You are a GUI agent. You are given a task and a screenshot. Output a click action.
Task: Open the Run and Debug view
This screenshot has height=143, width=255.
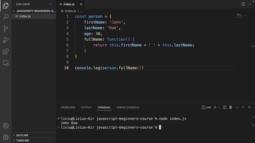pyautogui.click(x=6, y=40)
